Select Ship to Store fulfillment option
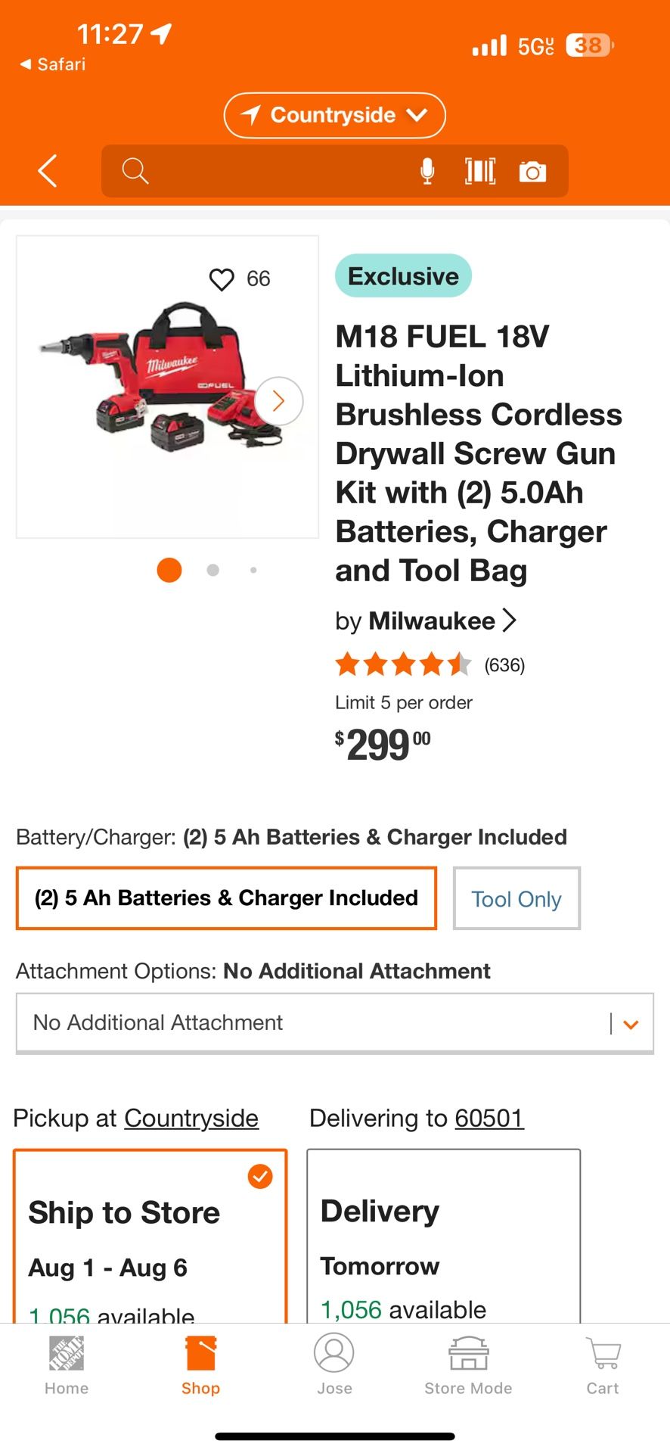The image size is (670, 1453). click(x=150, y=1237)
